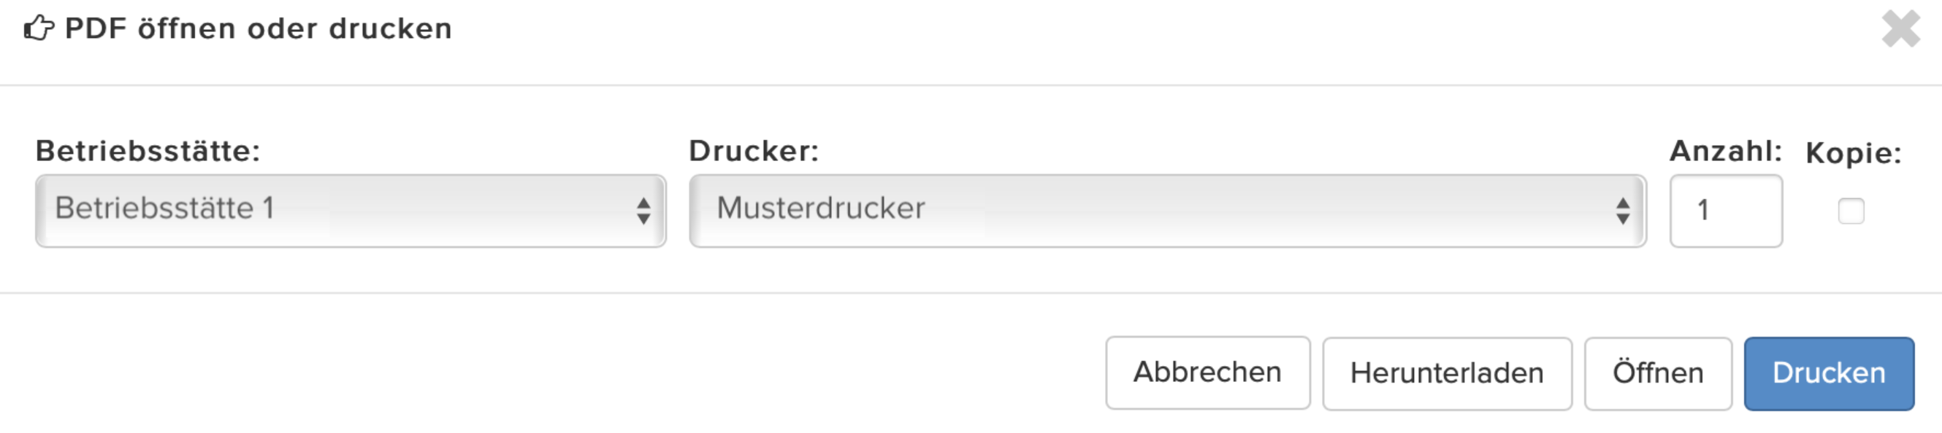Click the "Anzahl:" label
Viewport: 1942px width, 433px height.
coord(1726,151)
